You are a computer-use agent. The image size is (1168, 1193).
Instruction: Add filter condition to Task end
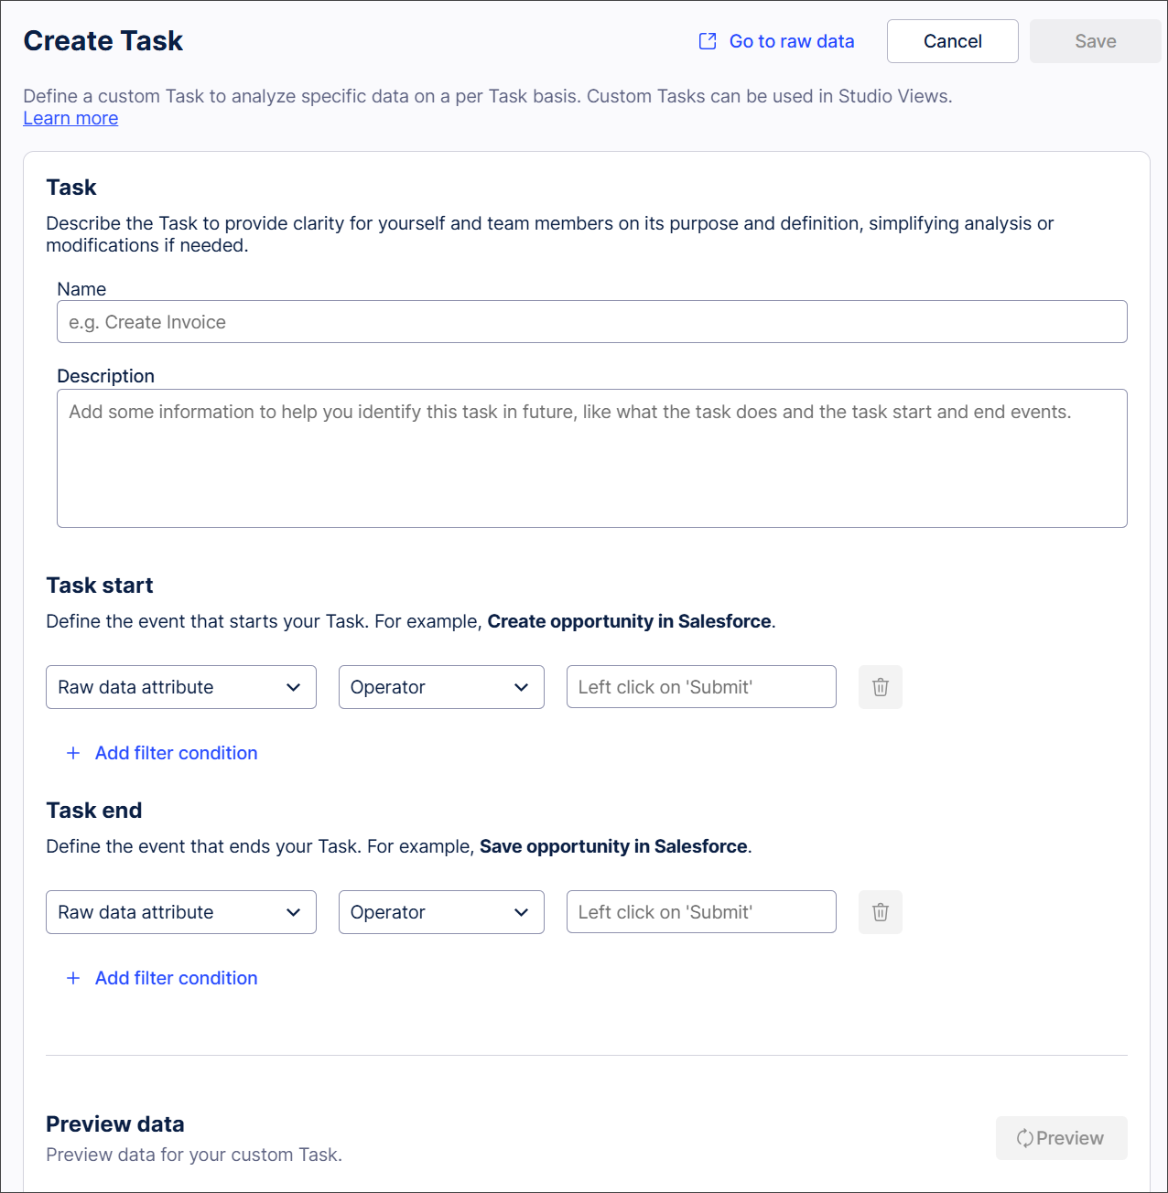(x=176, y=978)
